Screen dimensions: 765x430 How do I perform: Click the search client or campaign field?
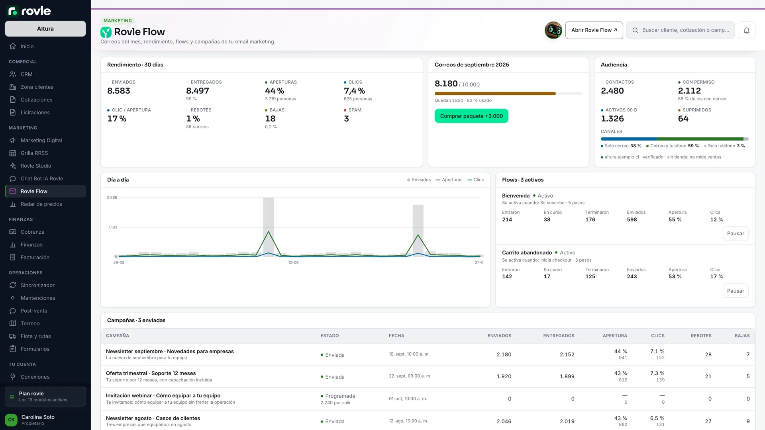[x=681, y=30]
